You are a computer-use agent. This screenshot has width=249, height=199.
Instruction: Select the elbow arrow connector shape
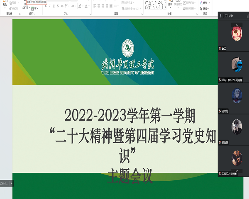[x=156, y=3]
